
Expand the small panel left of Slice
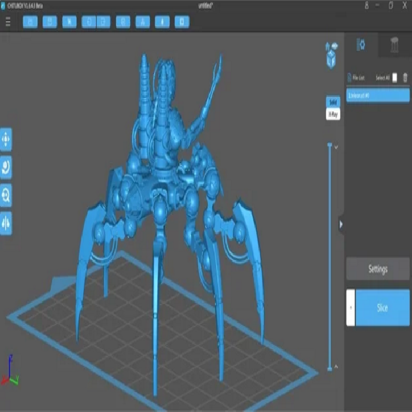pos(350,307)
